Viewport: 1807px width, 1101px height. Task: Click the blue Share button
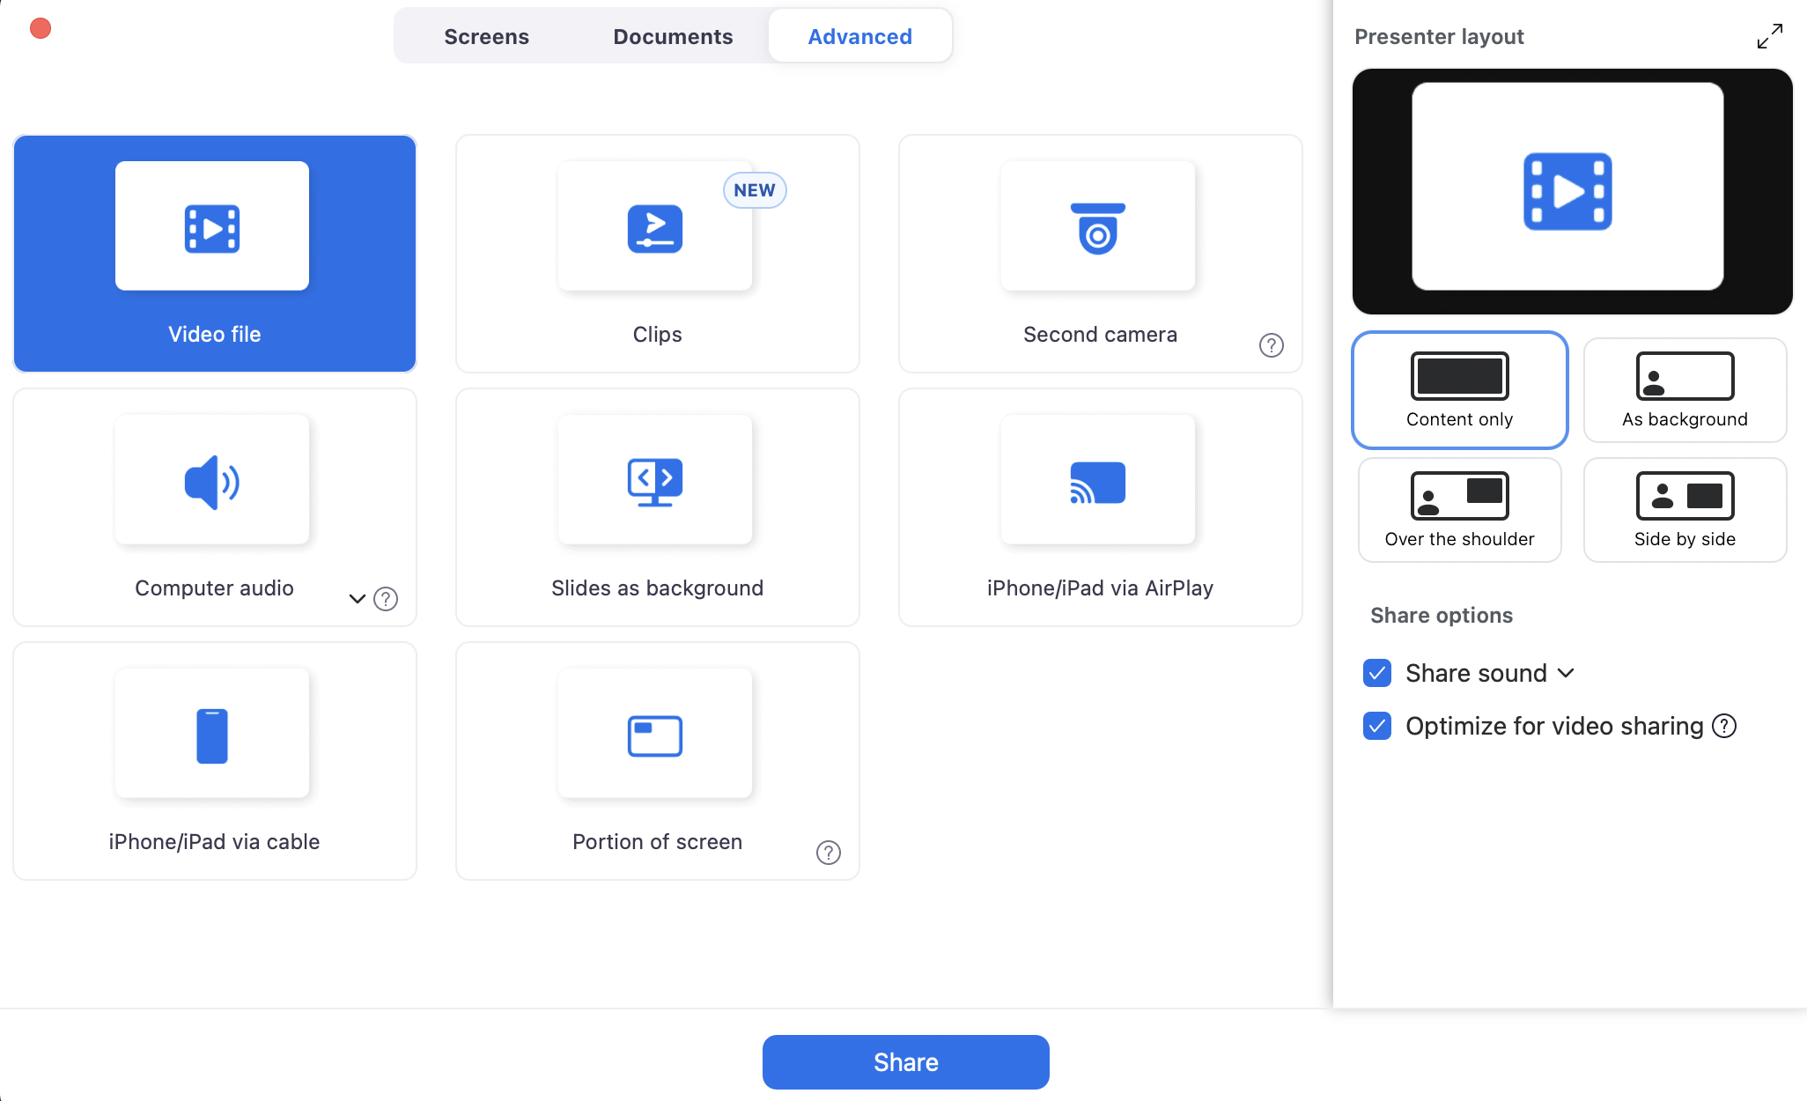coord(905,1061)
